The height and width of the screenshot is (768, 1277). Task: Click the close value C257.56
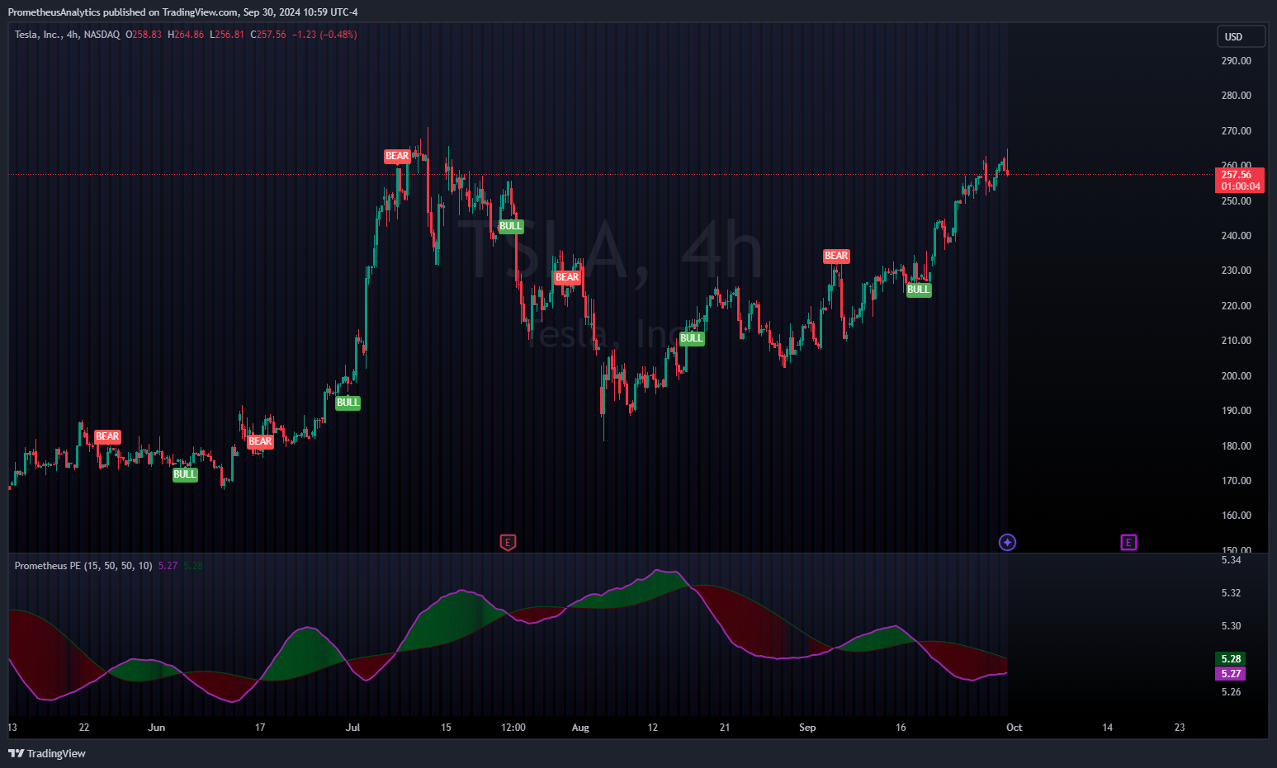[x=268, y=35]
